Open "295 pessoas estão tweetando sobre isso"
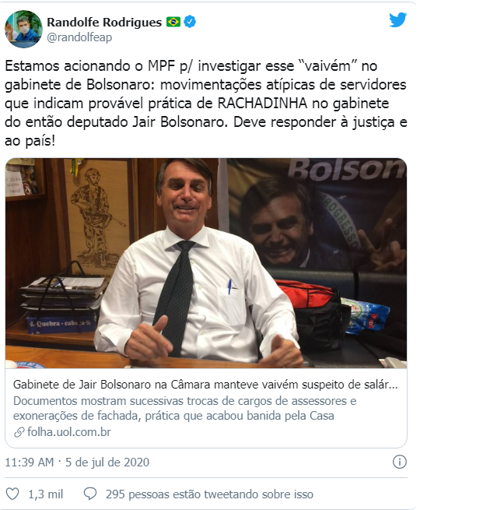The height and width of the screenshot is (510, 483). (x=209, y=494)
